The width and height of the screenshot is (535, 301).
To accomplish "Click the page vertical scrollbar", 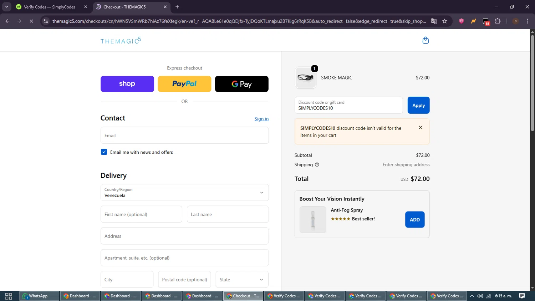I will [x=532, y=83].
